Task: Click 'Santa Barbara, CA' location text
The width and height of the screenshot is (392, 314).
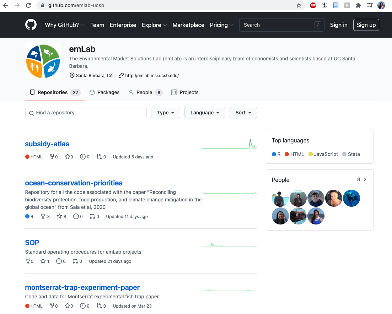Action: [94, 75]
